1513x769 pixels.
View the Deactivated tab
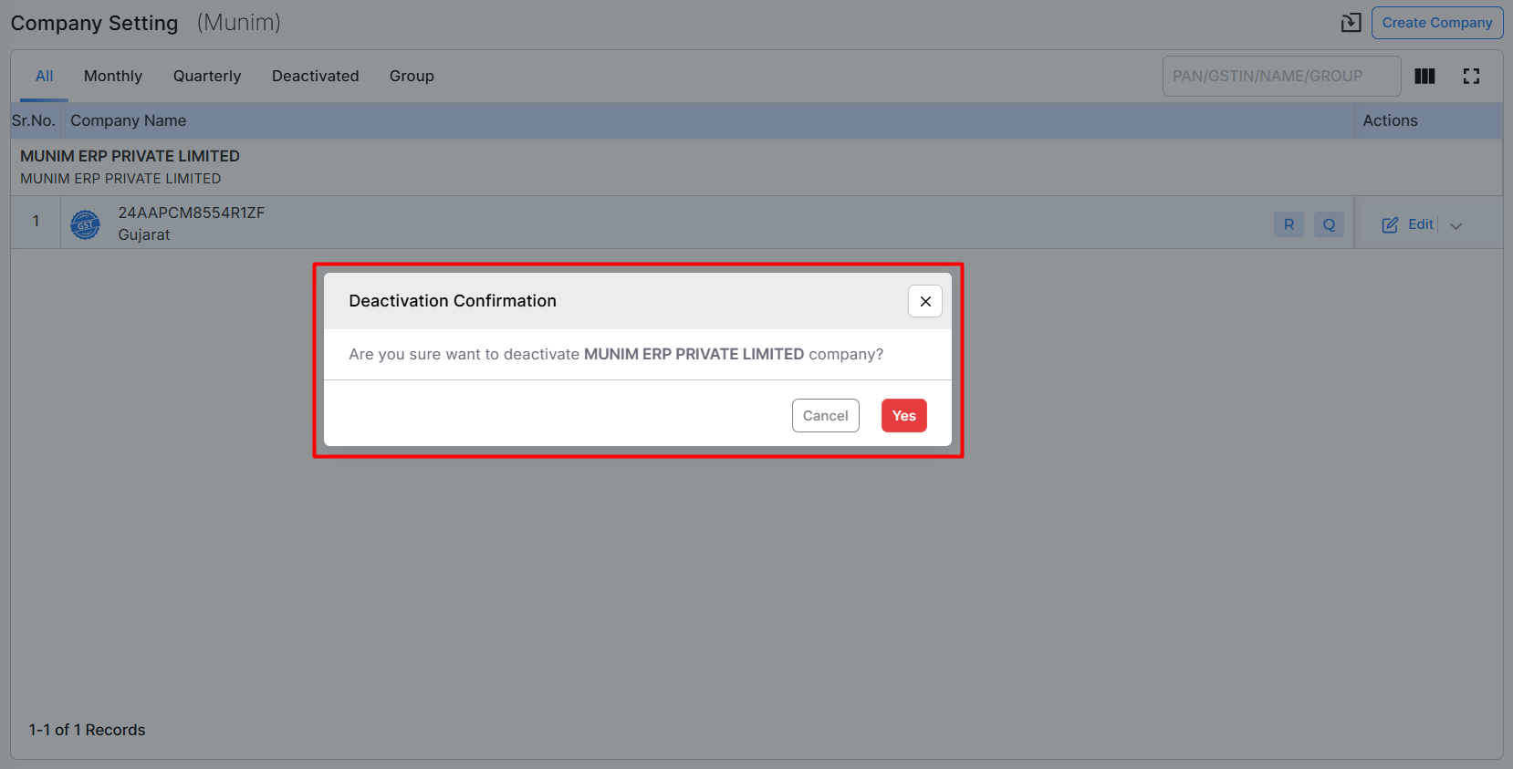(x=315, y=77)
